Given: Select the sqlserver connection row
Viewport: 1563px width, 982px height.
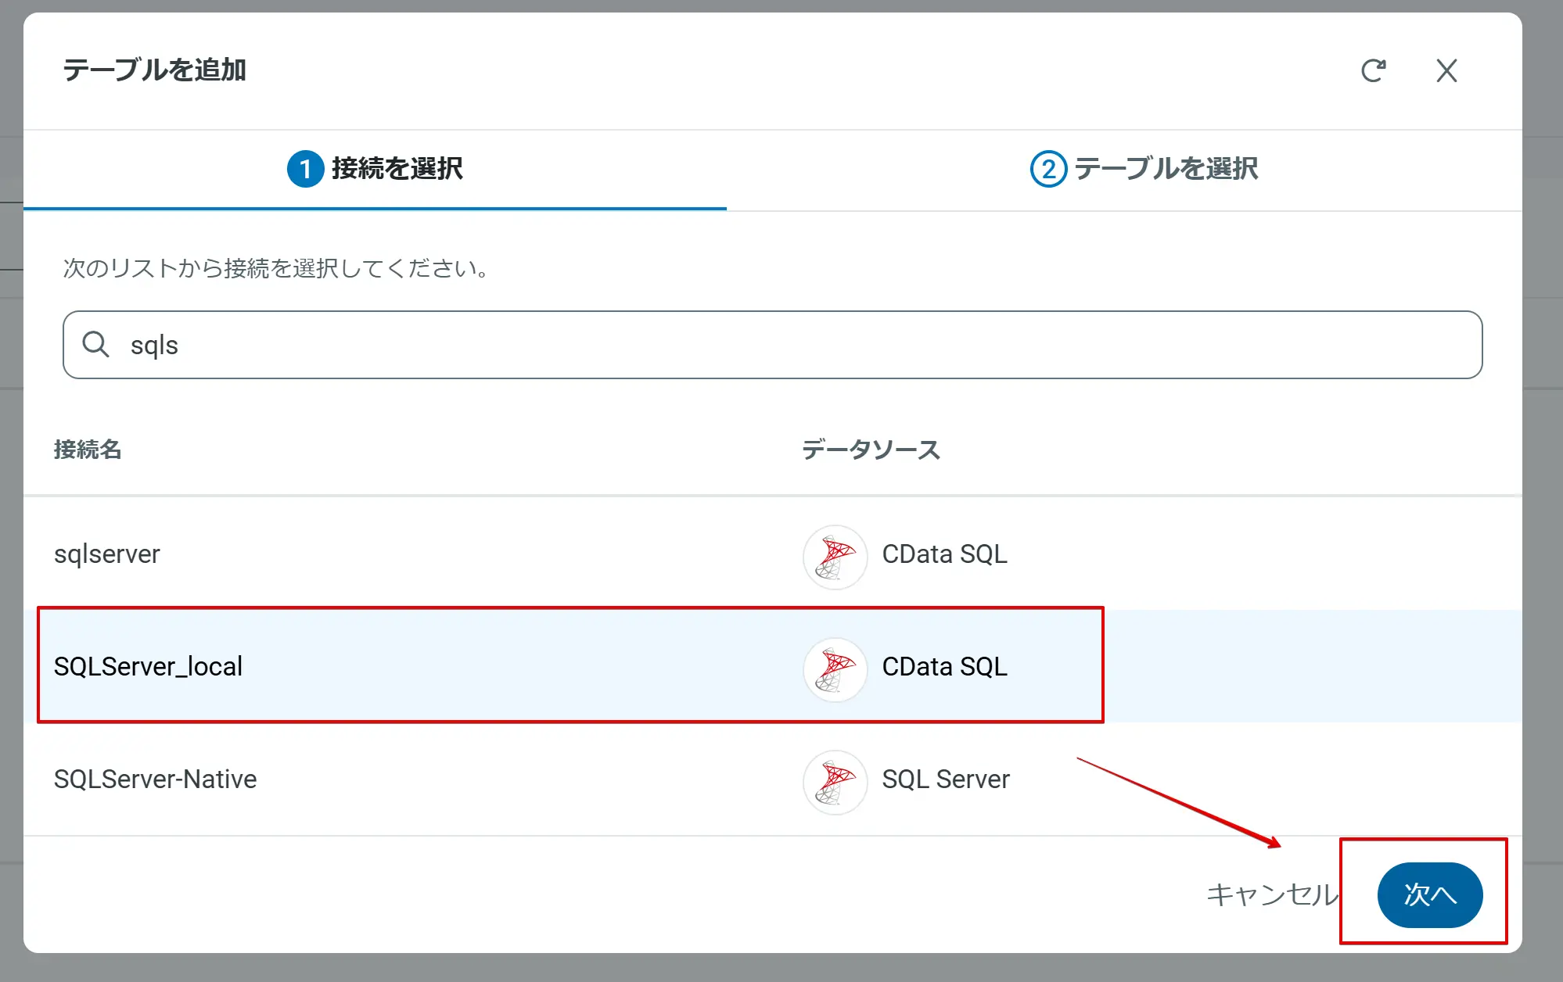Looking at the screenshot, I should pyautogui.click(x=107, y=554).
